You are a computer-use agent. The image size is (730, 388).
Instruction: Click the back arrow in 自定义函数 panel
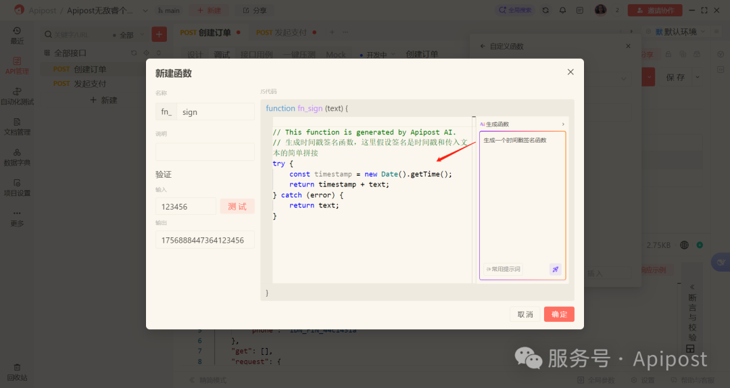click(x=483, y=46)
